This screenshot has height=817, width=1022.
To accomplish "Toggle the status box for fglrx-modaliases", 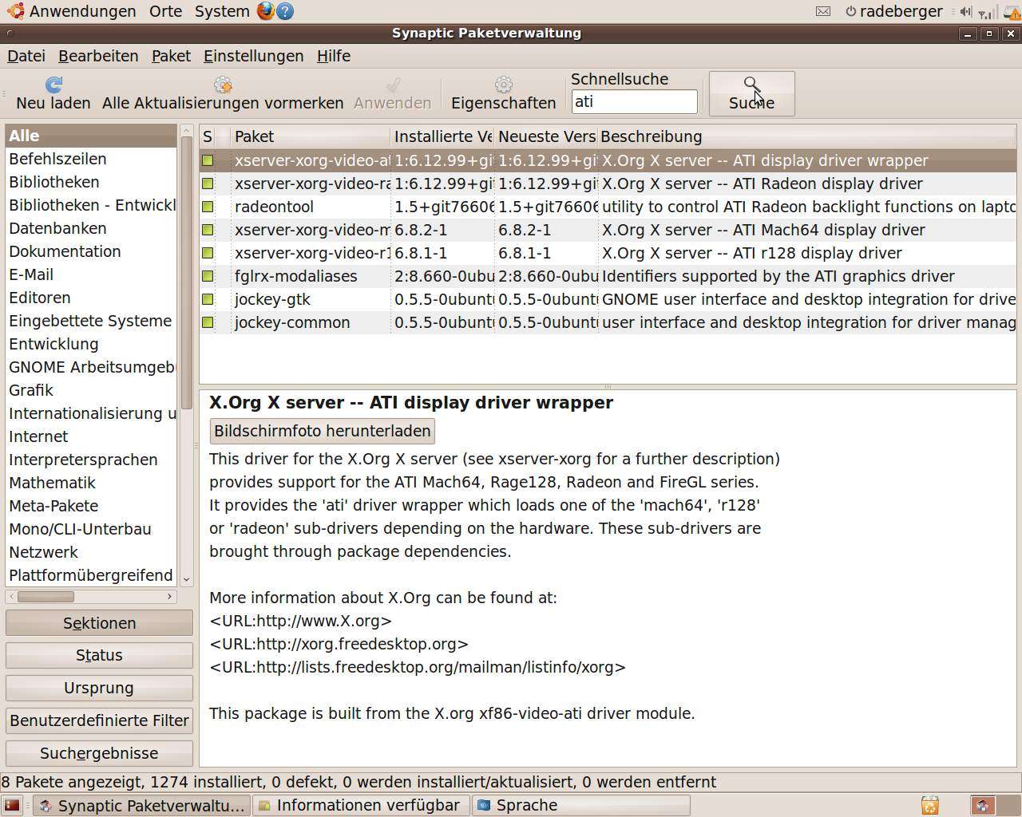I will click(208, 276).
